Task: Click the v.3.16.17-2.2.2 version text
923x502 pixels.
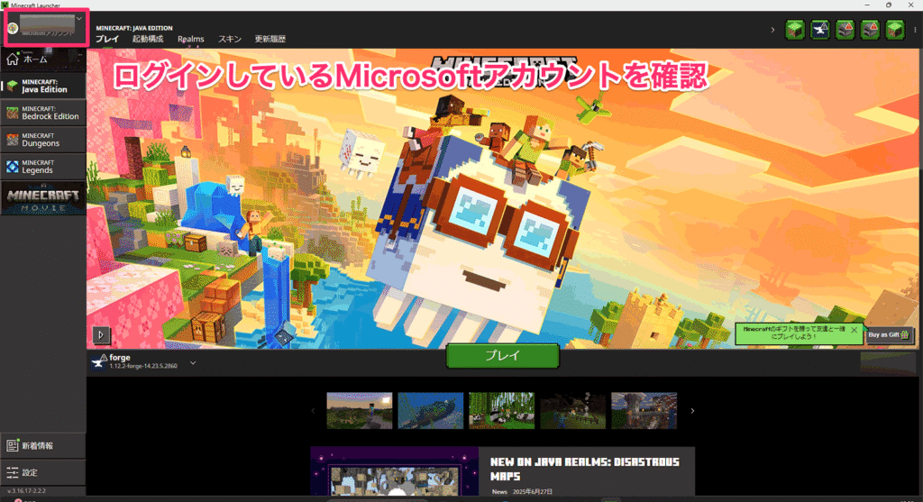Action: (26, 490)
